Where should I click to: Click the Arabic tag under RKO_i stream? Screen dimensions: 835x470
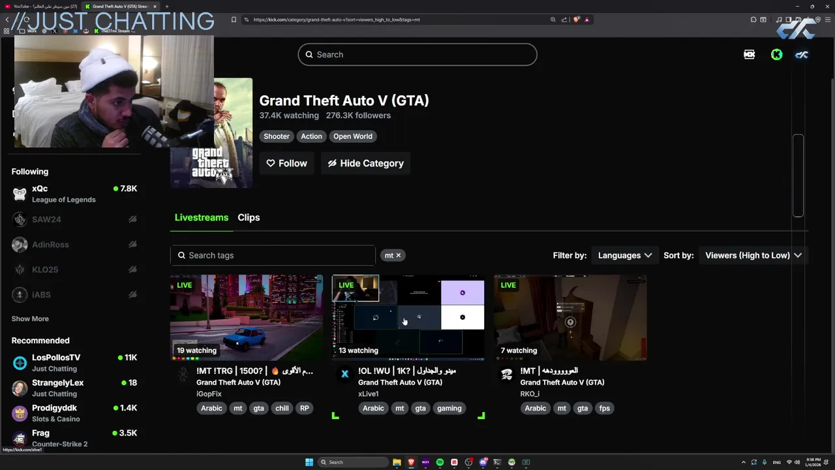coord(536,408)
